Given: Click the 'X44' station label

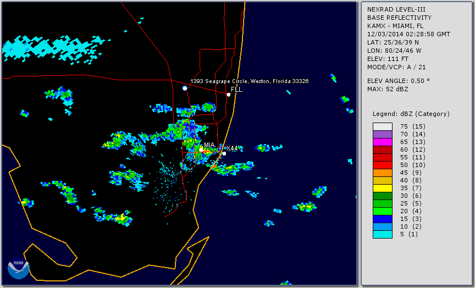Looking at the screenshot, I should [232, 148].
